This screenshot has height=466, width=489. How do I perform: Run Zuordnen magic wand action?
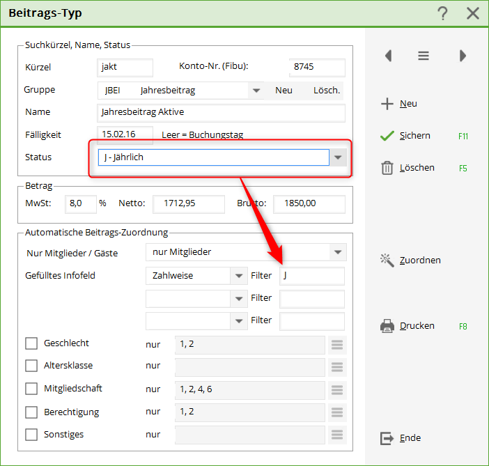pyautogui.click(x=387, y=261)
